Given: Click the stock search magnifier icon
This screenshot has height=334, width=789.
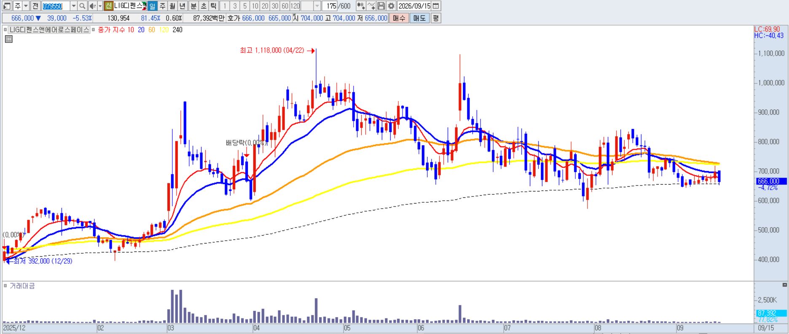Looking at the screenshot, I should coord(83,6).
